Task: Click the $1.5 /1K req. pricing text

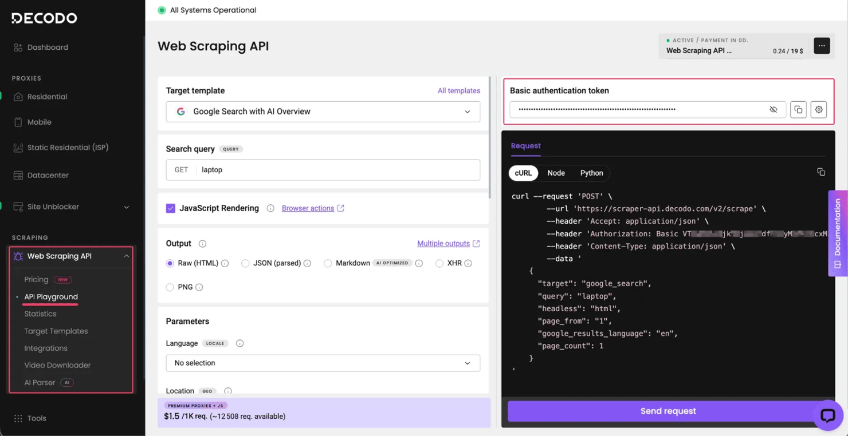Action: [x=186, y=417]
